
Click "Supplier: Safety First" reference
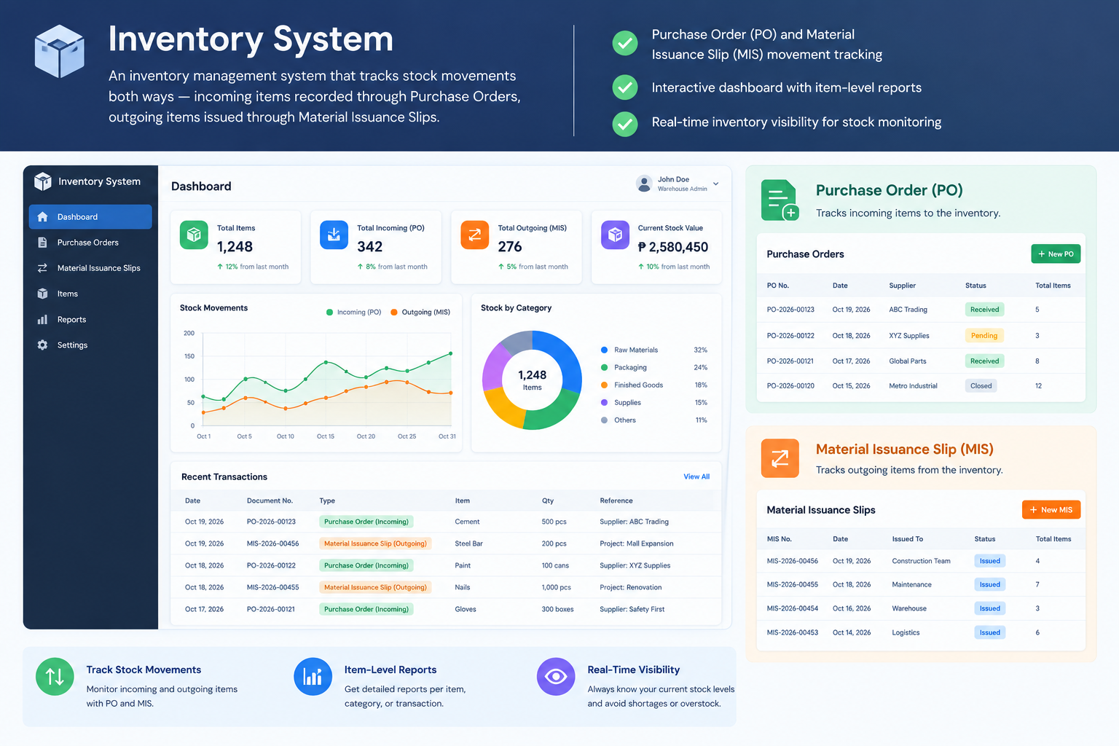tap(632, 609)
